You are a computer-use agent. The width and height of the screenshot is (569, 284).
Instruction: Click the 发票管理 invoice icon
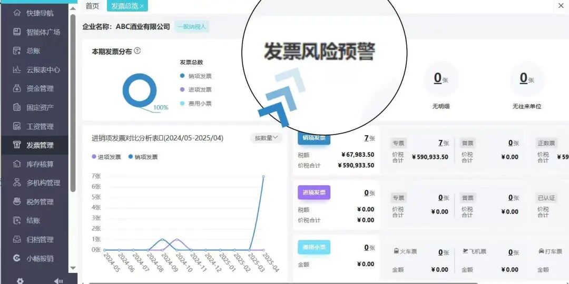(17, 145)
